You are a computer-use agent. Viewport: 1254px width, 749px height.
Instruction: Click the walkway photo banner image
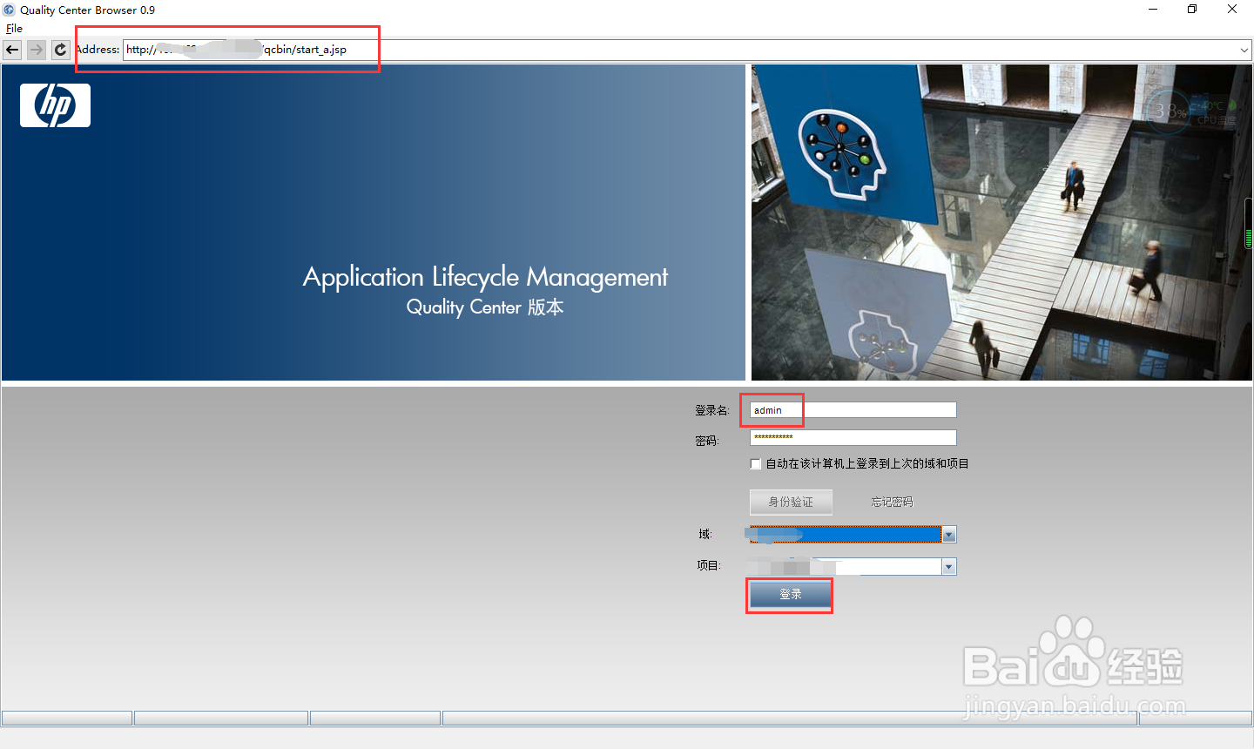point(1001,222)
